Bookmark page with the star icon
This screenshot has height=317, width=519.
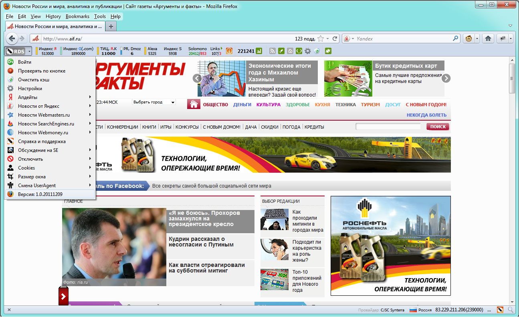[x=321, y=38]
